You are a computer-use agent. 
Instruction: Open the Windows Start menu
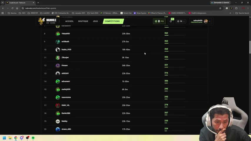[4, 138]
